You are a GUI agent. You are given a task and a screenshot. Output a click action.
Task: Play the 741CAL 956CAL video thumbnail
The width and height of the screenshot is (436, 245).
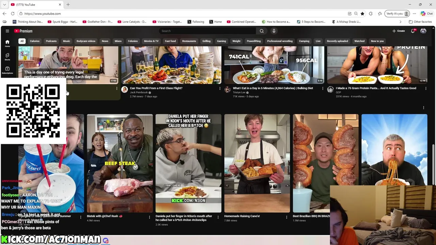(x=274, y=65)
